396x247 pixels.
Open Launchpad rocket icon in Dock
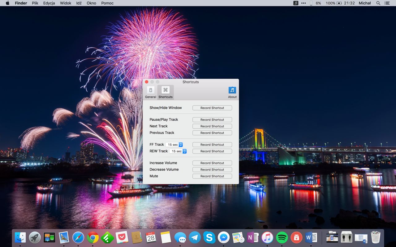click(35, 237)
